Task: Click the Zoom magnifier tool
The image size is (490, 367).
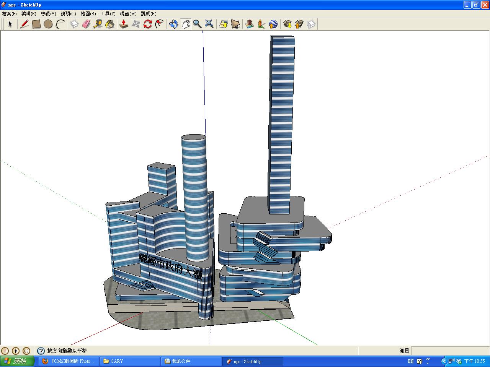Action: click(x=197, y=24)
